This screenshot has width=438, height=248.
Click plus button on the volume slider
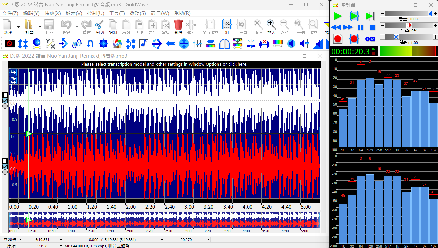pos(435,14)
